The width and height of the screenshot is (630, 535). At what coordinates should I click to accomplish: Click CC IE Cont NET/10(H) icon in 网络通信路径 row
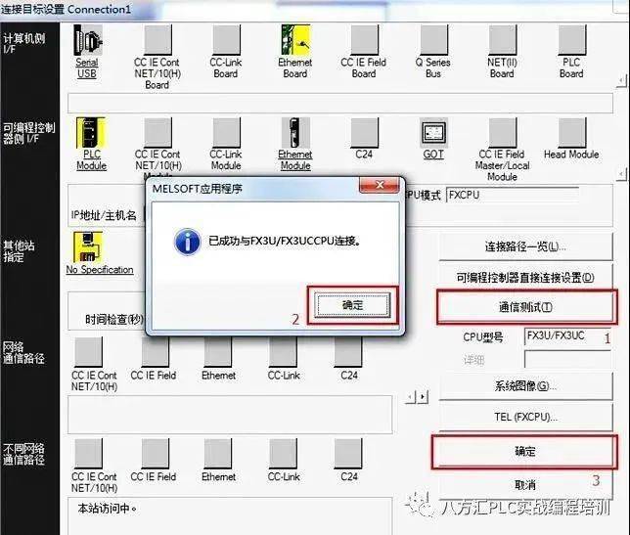coord(88,352)
